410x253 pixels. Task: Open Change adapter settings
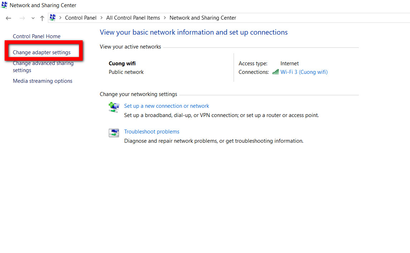(42, 52)
